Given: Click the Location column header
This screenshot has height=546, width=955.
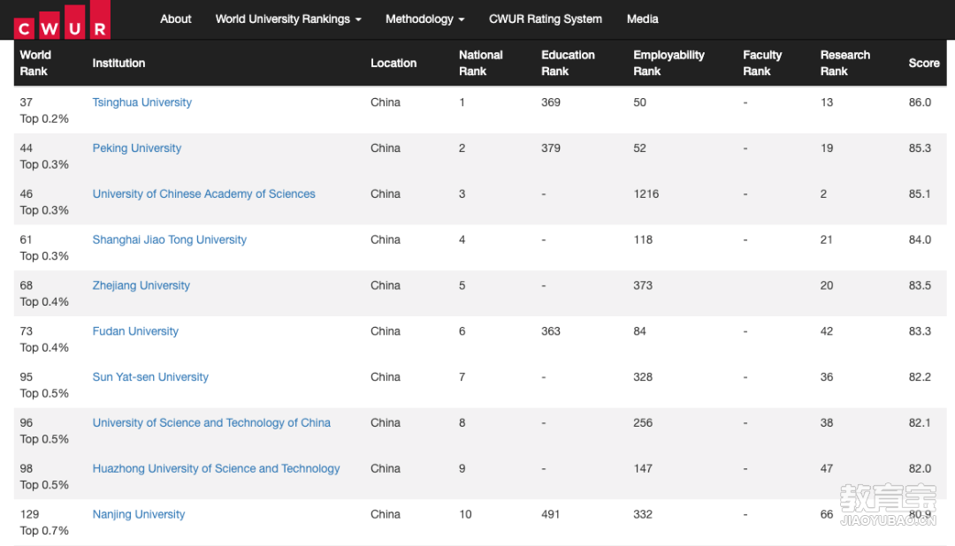Looking at the screenshot, I should pos(393,63).
